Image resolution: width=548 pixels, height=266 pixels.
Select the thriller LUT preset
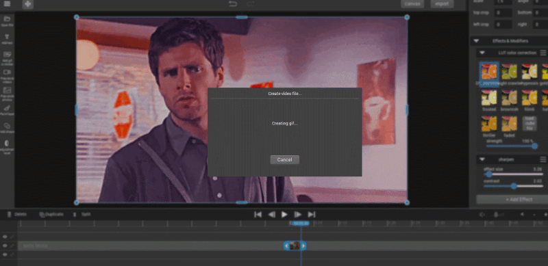pos(489,124)
